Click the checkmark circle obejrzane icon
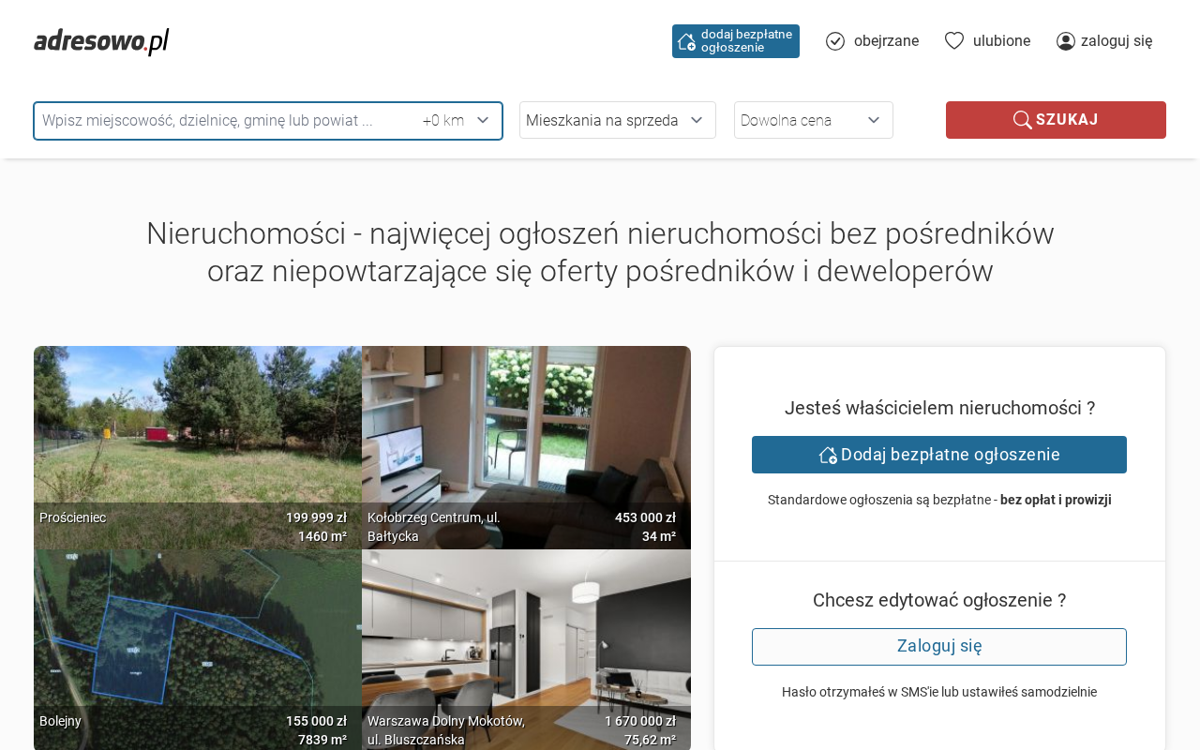Screen dimensions: 1200x750 835,41
